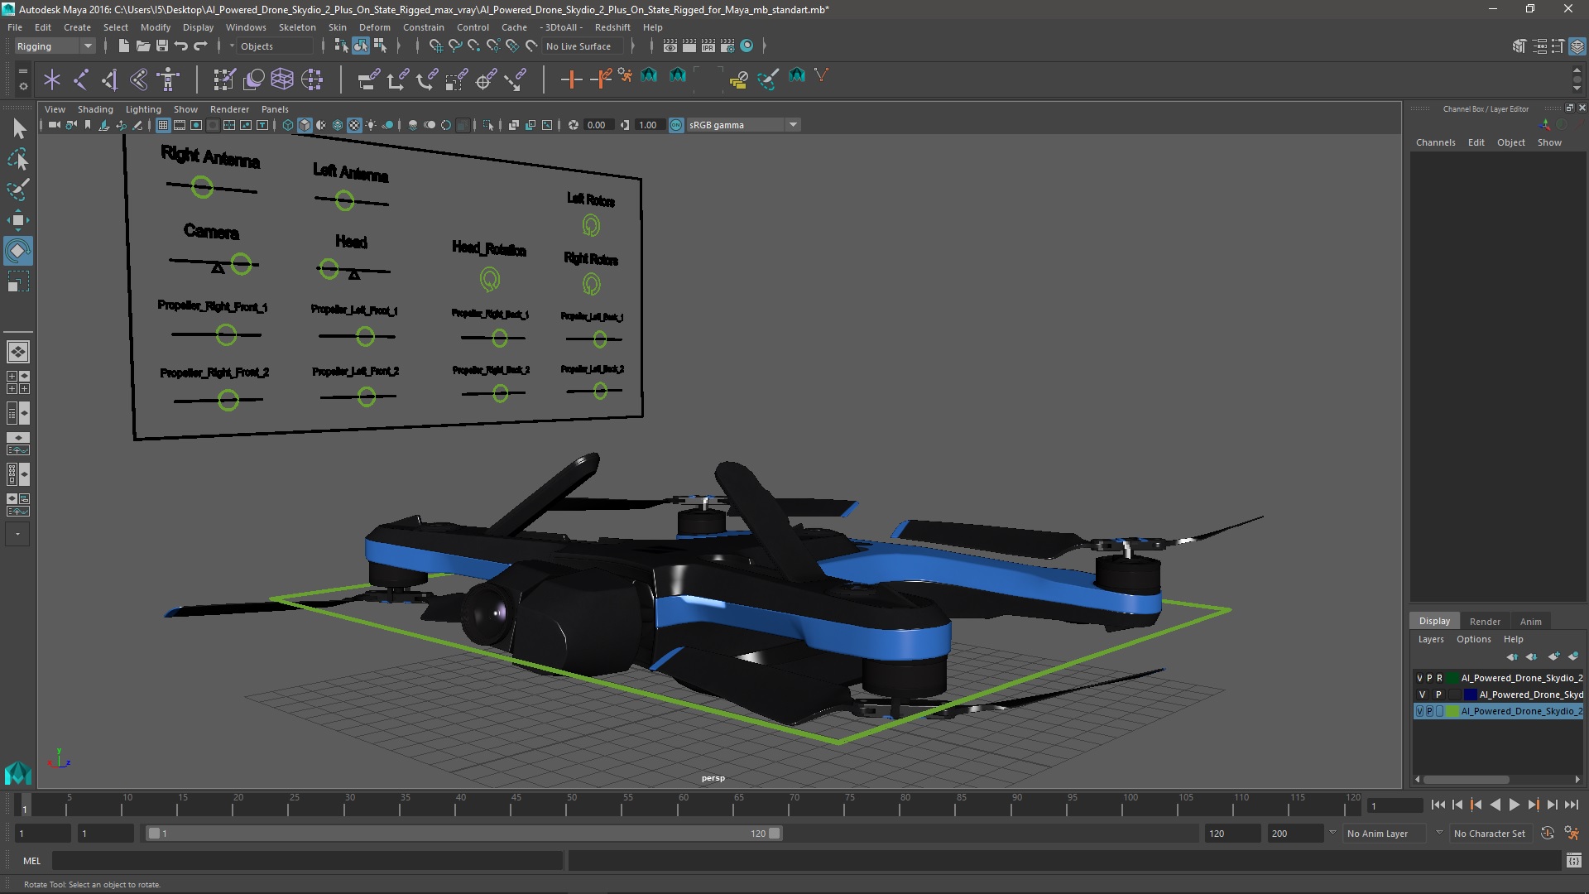Click the Save Scene icon
The height and width of the screenshot is (894, 1589).
[x=162, y=46]
